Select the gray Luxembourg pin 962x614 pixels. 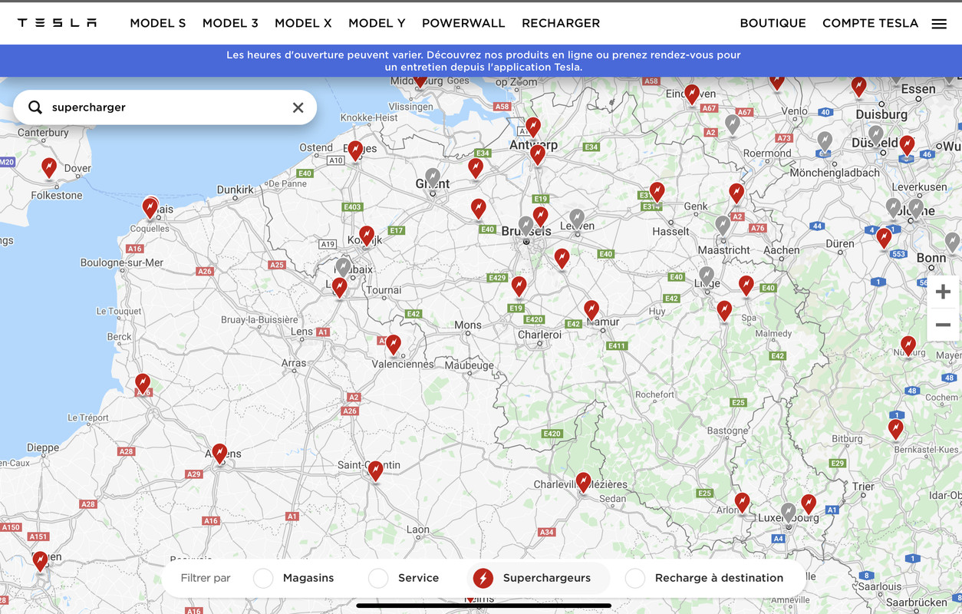coord(788,512)
